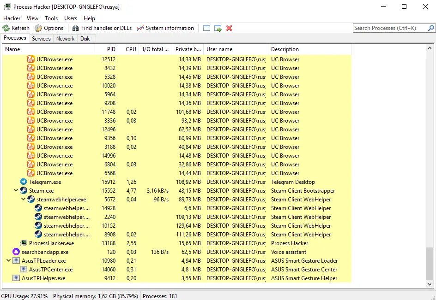The image size is (436, 300).
Task: Click the 3,16 kB/s I/O value
Action: pos(157,191)
